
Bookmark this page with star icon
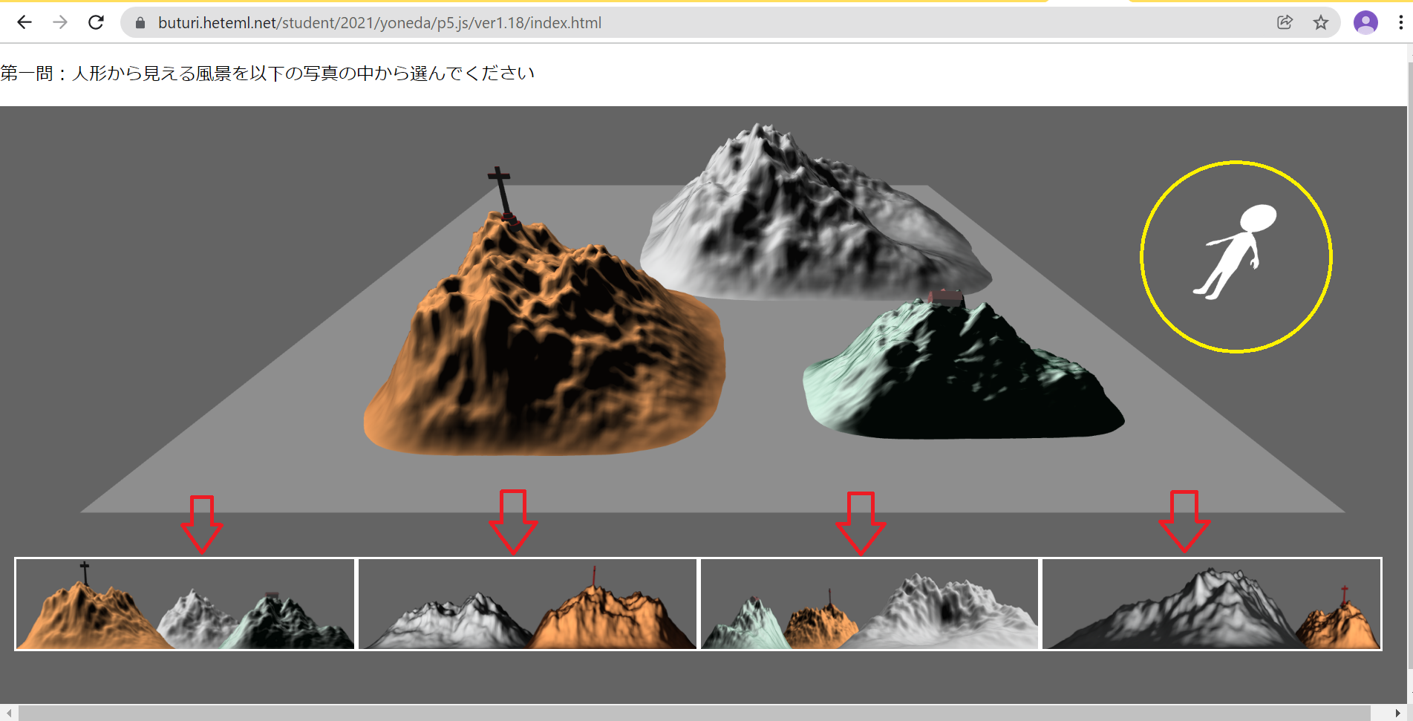(x=1320, y=22)
